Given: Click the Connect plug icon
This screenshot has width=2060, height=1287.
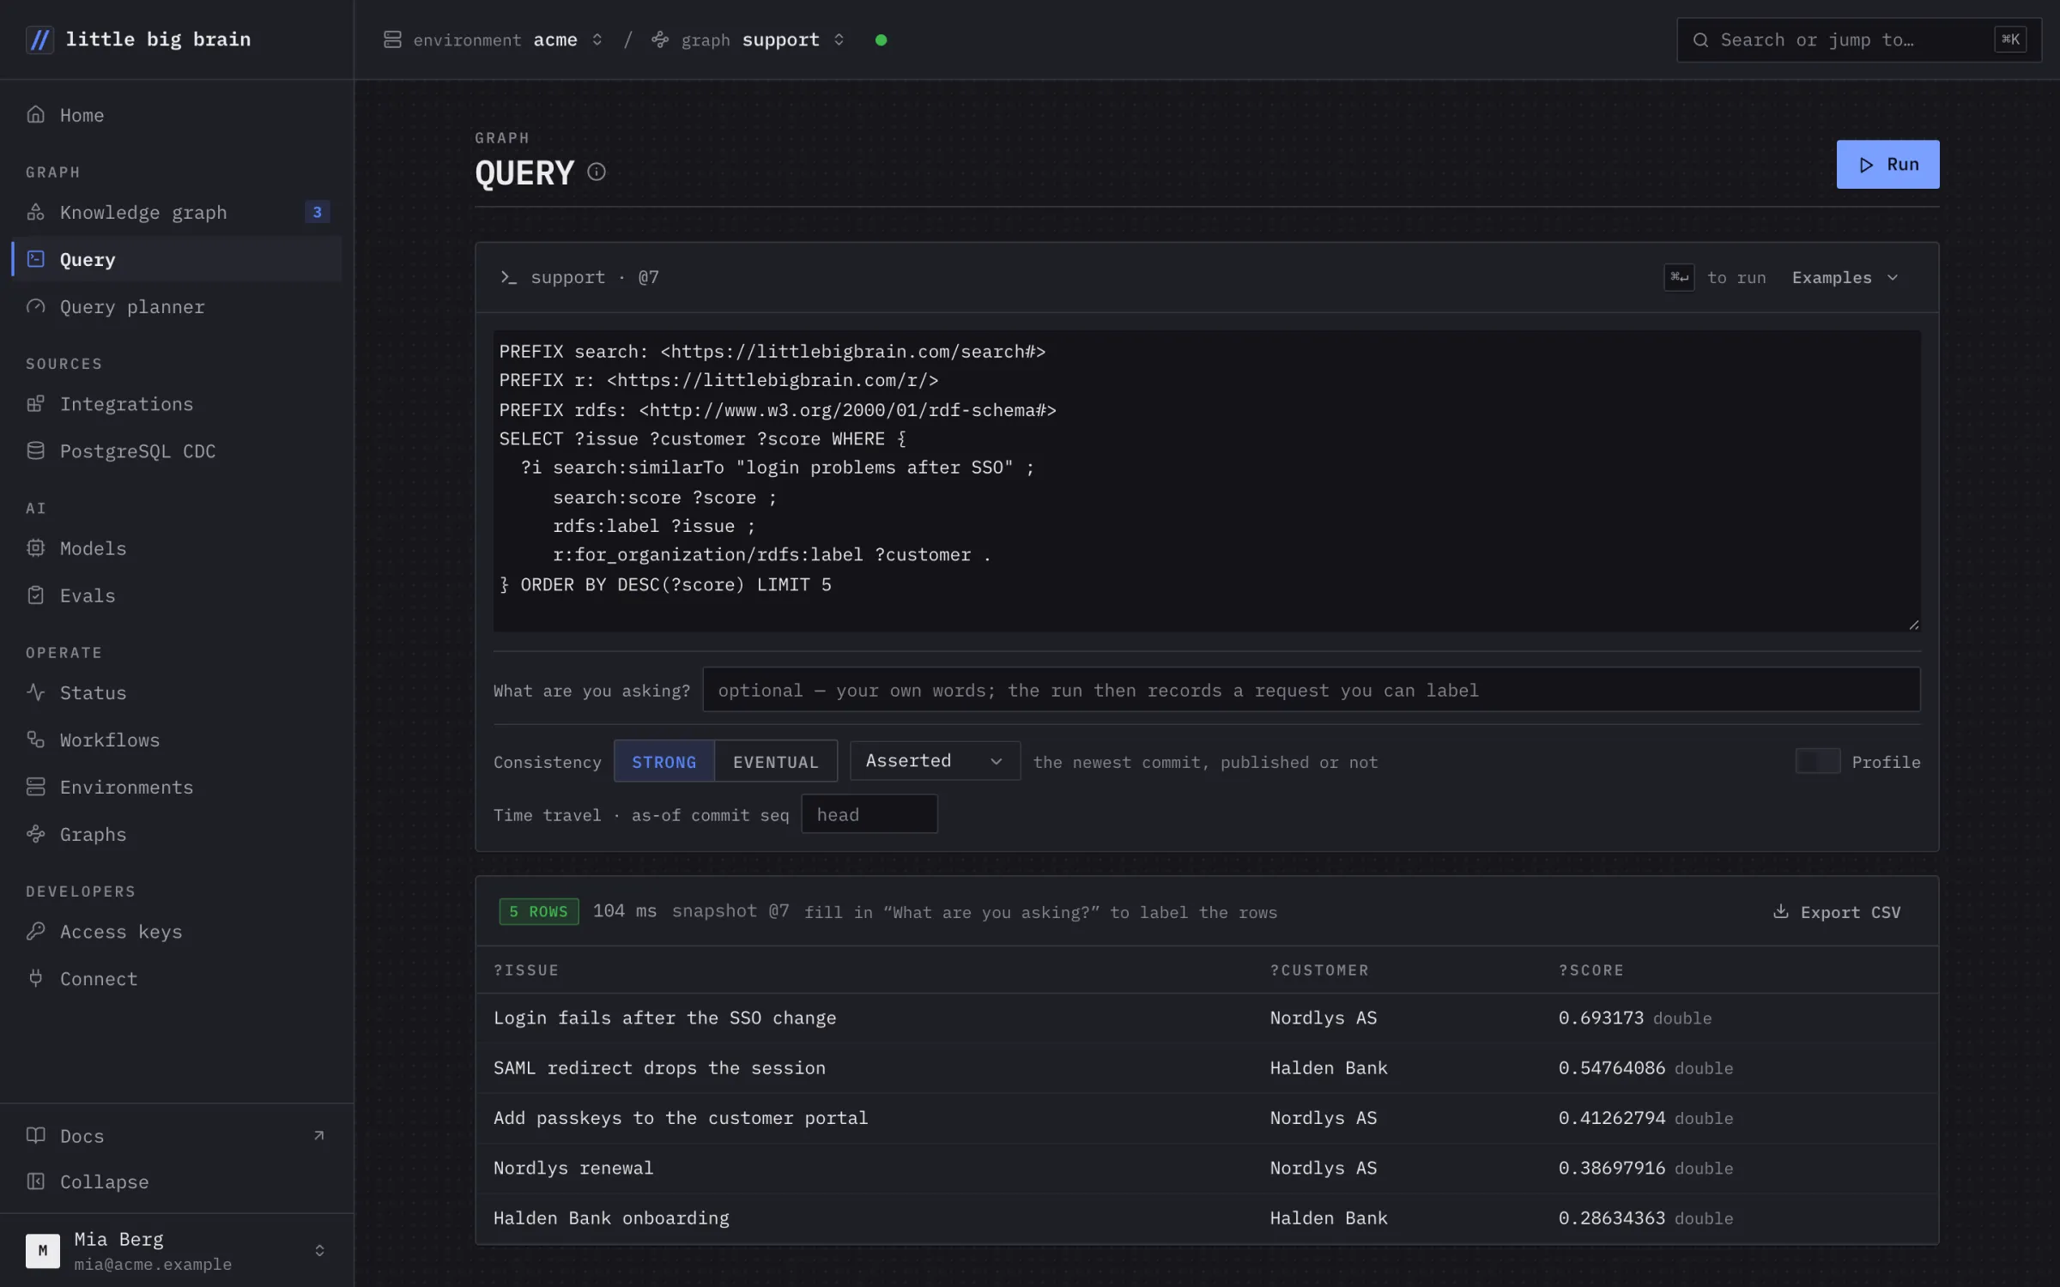Looking at the screenshot, I should tap(35, 978).
